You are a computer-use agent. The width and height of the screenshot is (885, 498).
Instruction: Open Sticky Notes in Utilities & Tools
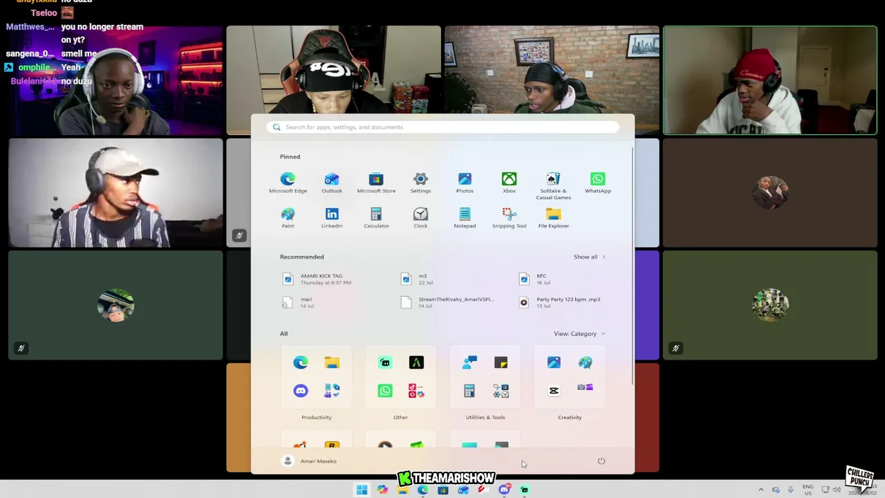coord(501,362)
